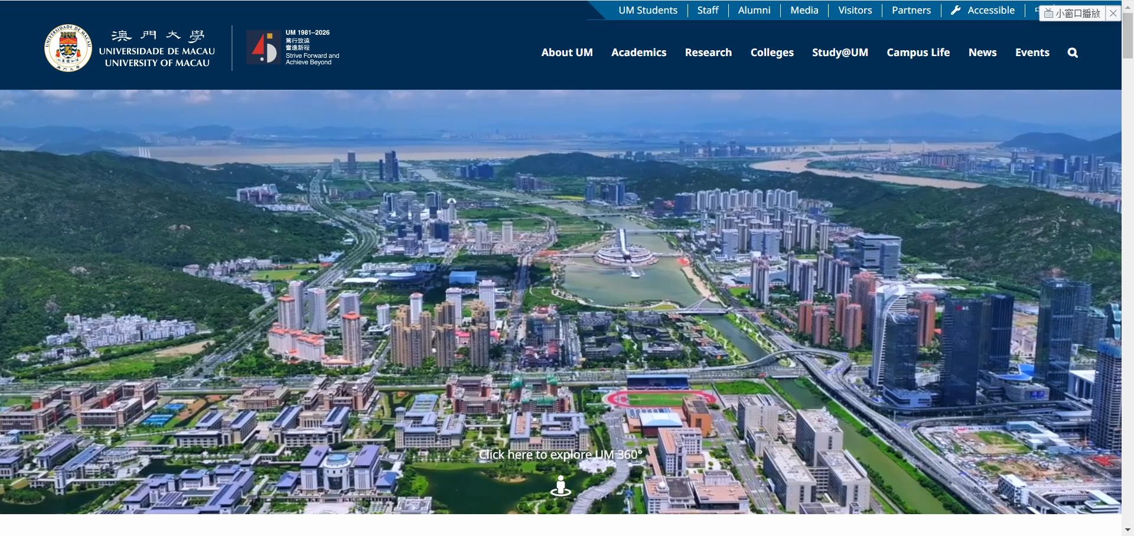Click the UM Students link
This screenshot has height=536, width=1134.
(647, 10)
